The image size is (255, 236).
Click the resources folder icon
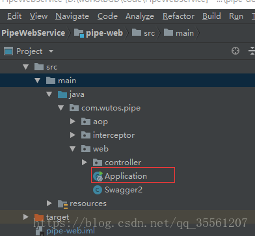coord(63,203)
